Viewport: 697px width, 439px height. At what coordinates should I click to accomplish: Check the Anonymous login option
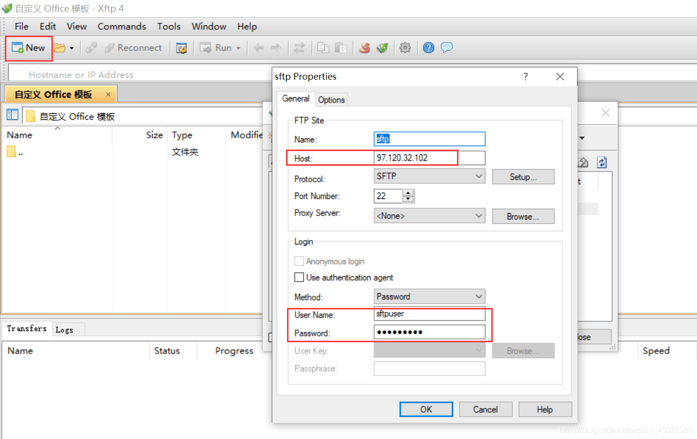[x=299, y=261]
